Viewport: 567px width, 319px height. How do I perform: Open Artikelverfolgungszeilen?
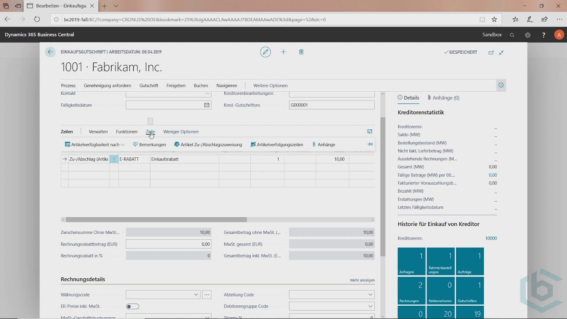point(277,144)
